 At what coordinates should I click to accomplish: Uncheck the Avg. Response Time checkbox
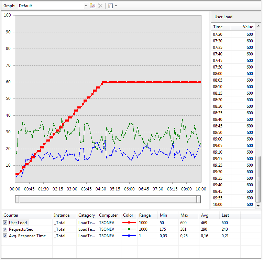tap(5, 236)
